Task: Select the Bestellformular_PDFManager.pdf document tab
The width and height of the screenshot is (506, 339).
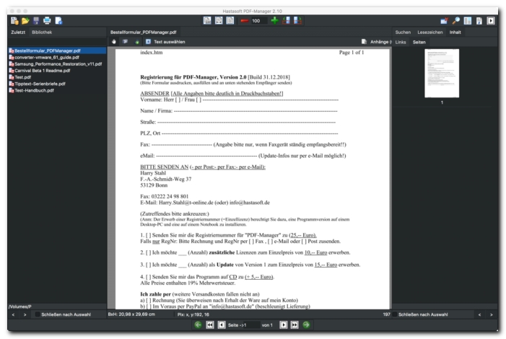Action: [143, 32]
